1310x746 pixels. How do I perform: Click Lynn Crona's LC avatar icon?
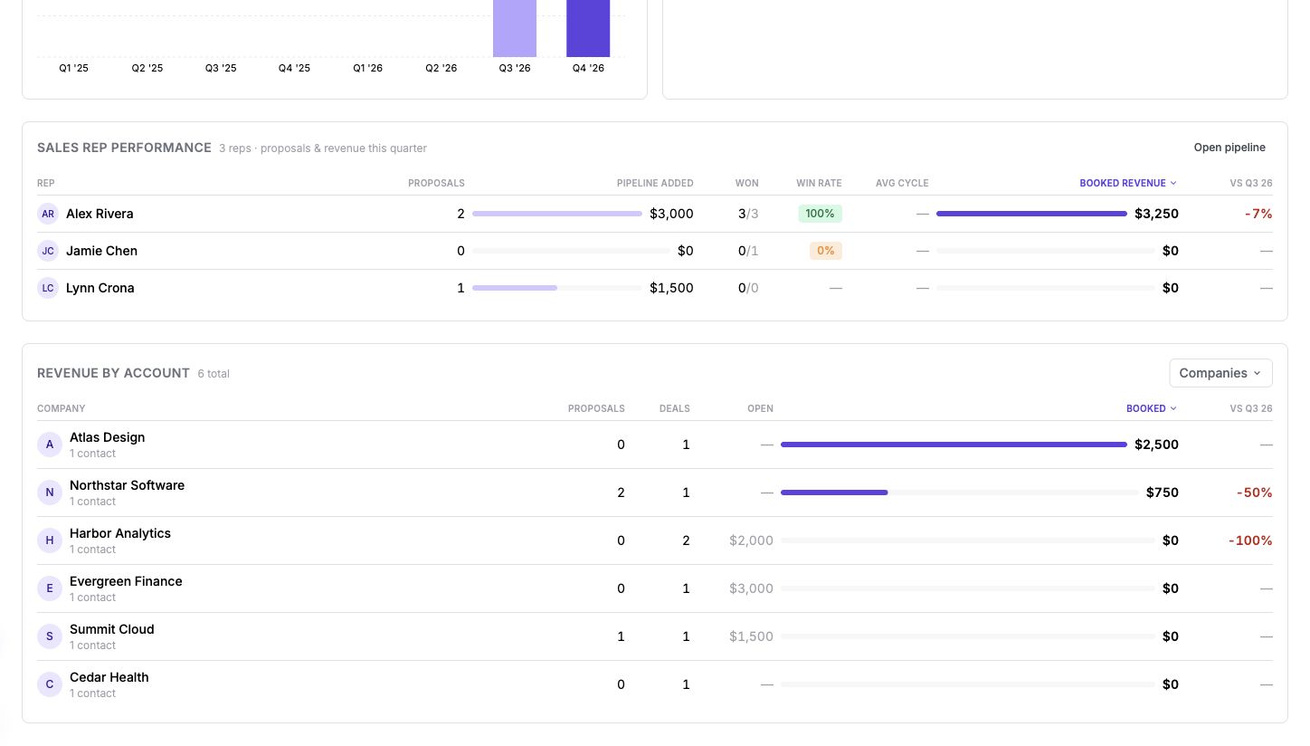click(x=48, y=288)
